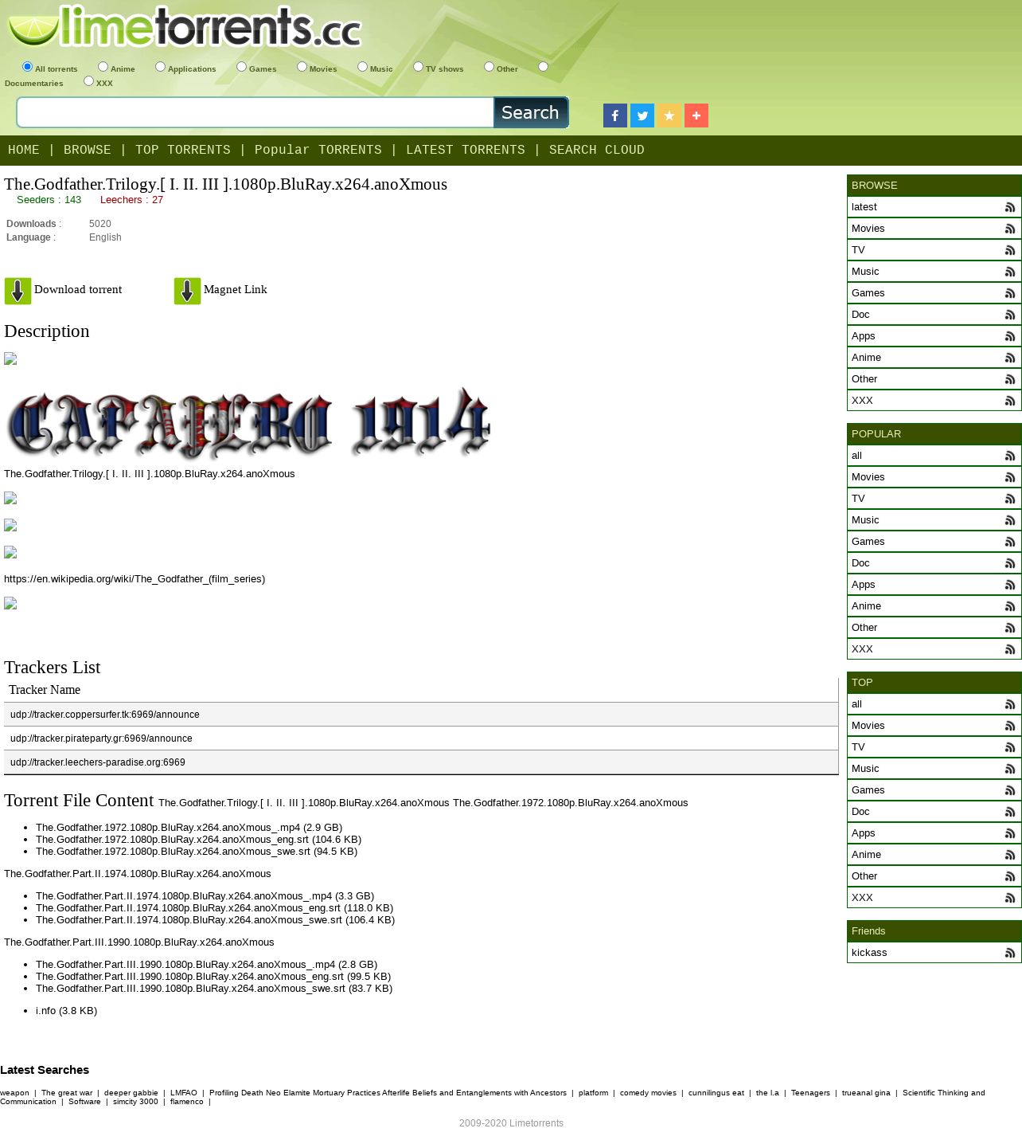Open the Browse latest sidebar link
Screen dimensions: 1022x1140
[864, 207]
